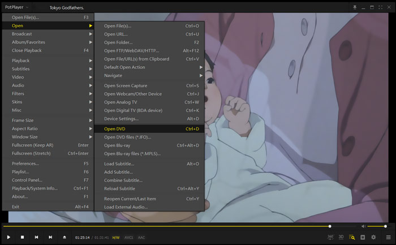Click Reload Subtitle entry
Screen dimensions: 396x245
149,188
